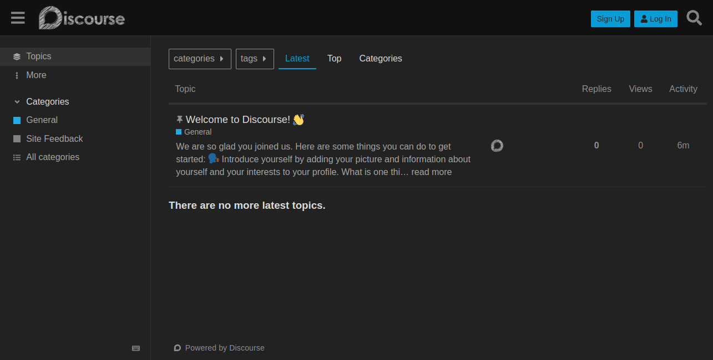
Task: Open the search panel
Action: 694,17
